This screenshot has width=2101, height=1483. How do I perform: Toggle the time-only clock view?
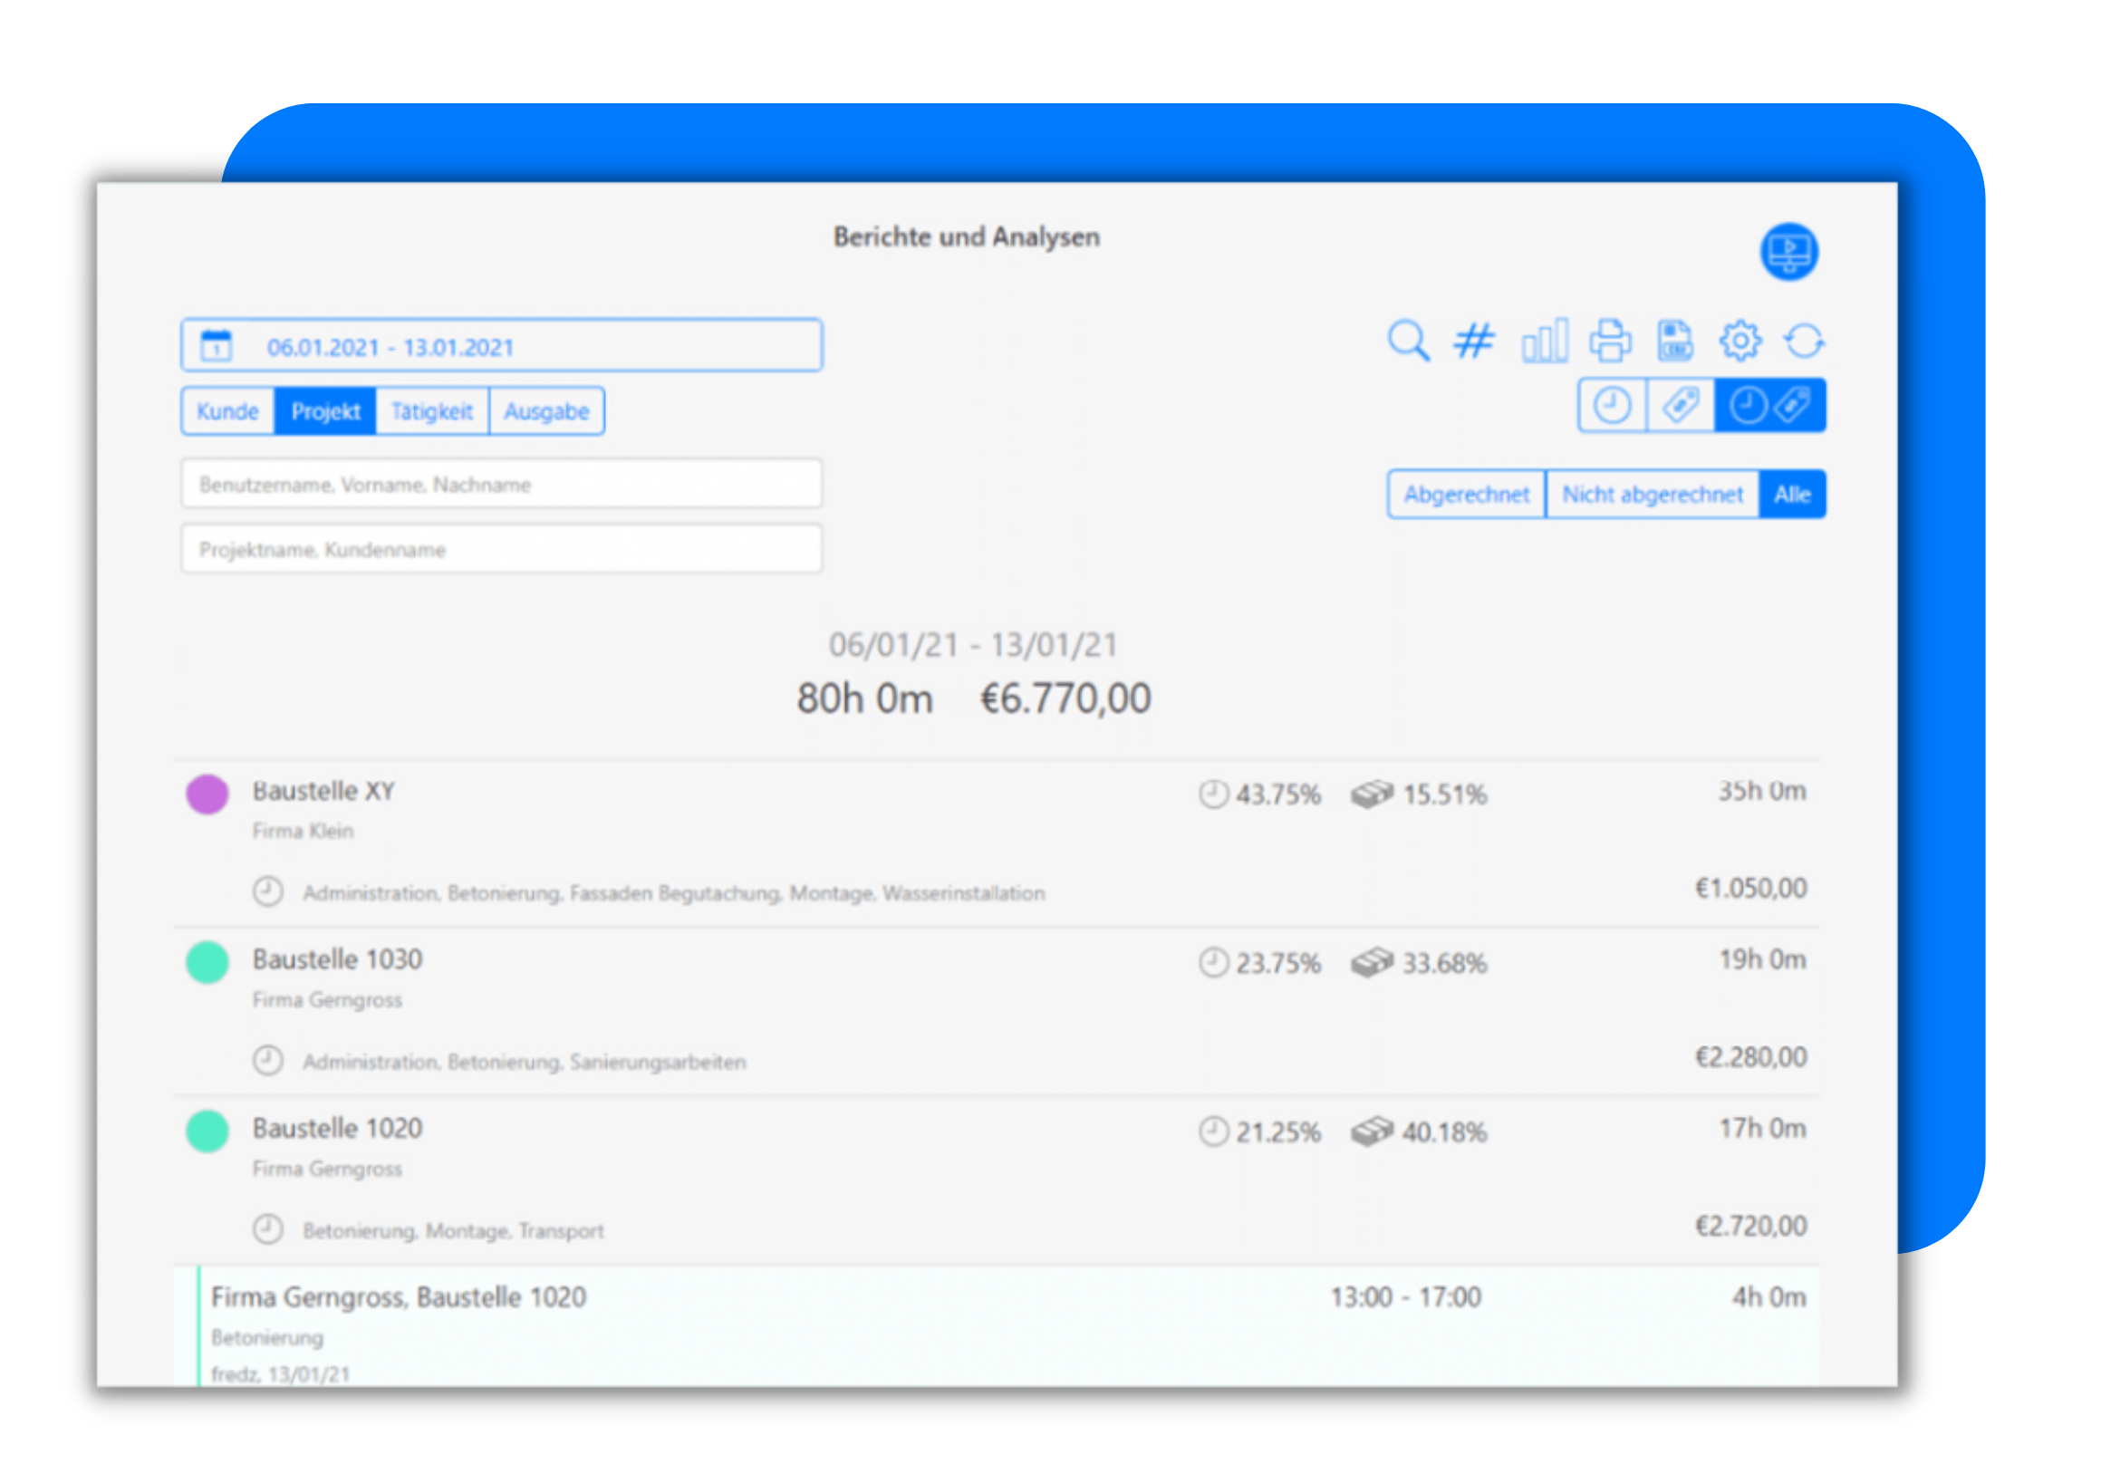[x=1612, y=405]
